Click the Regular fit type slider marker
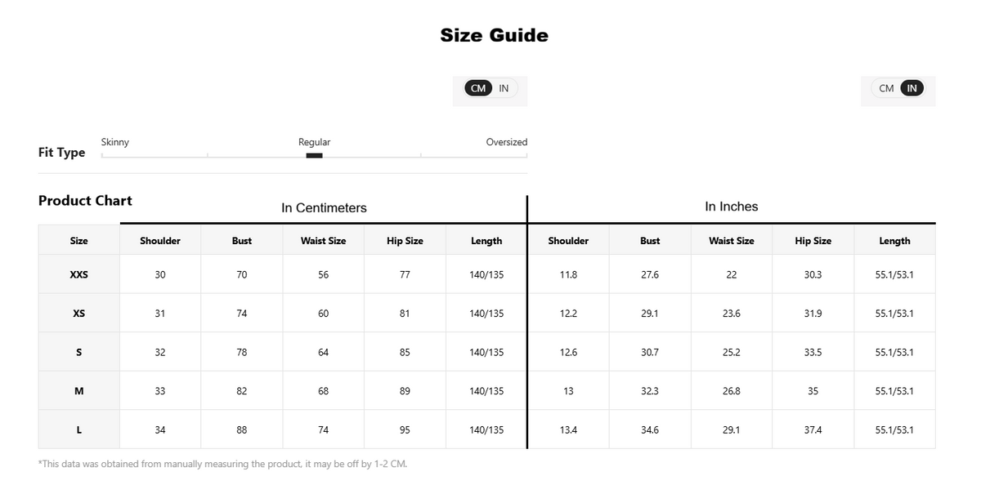Screen dimensions: 981x494 click(314, 155)
